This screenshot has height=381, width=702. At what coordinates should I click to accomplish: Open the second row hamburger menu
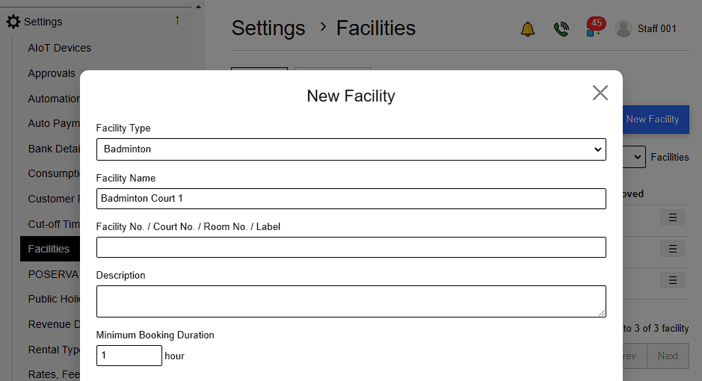[672, 249]
